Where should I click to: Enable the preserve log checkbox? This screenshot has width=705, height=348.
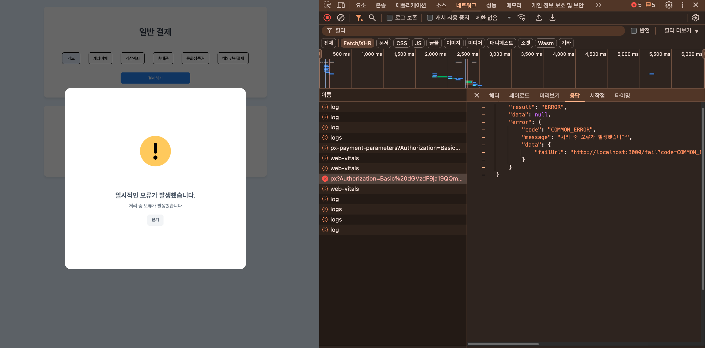(389, 18)
